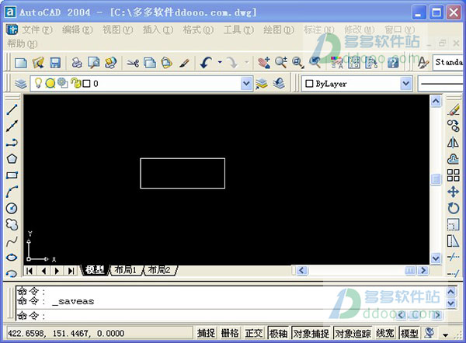This screenshot has width=466, height=343.
Task: Select the Trim tool
Action: [x=454, y=257]
